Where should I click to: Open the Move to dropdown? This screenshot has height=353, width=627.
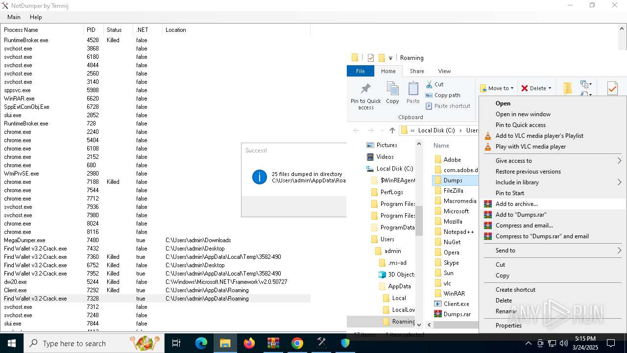point(497,88)
